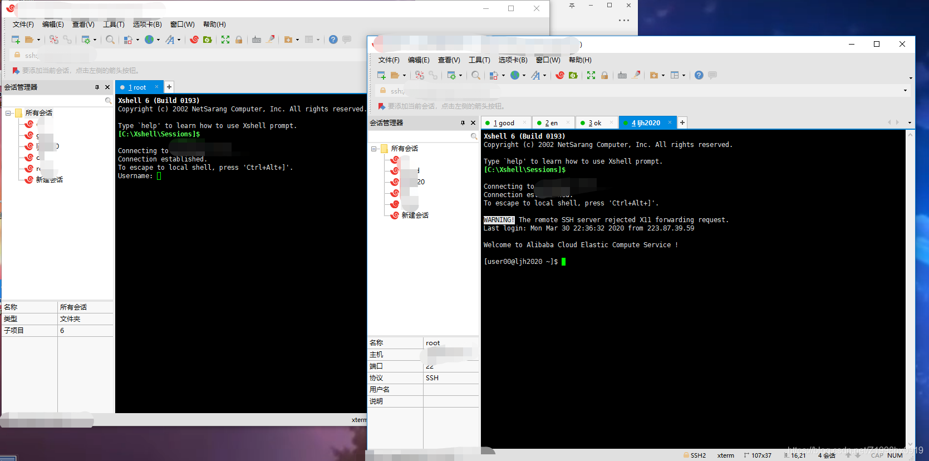The image size is (929, 461).
Task: Open dropdown arrow beside properties icon, front window
Action: point(460,76)
